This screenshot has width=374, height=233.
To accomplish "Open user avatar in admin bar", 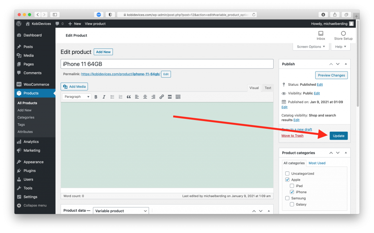I will [x=351, y=24].
